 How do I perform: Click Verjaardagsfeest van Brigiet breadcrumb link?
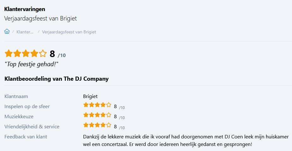pyautogui.click(x=69, y=32)
